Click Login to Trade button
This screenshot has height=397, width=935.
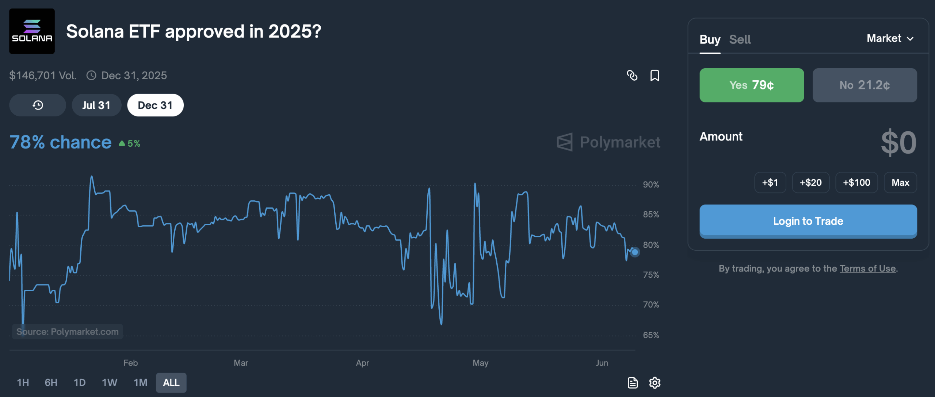tap(808, 221)
